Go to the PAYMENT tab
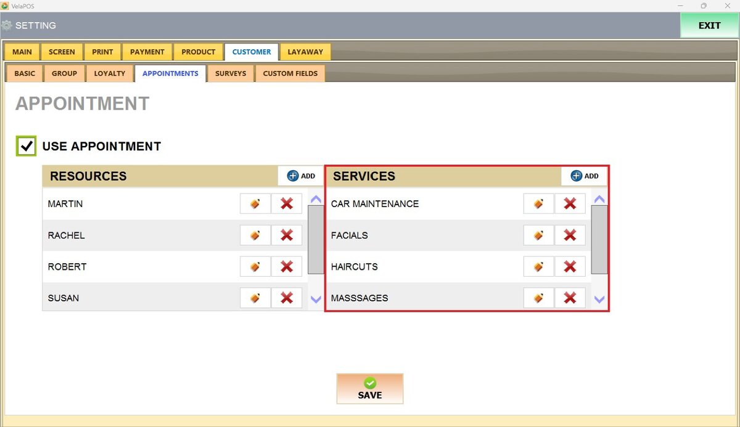Screen dimensions: 740x427 point(147,52)
